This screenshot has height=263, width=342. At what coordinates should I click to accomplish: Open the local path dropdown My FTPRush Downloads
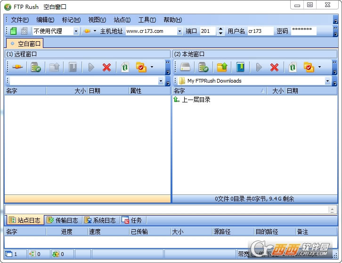327,81
